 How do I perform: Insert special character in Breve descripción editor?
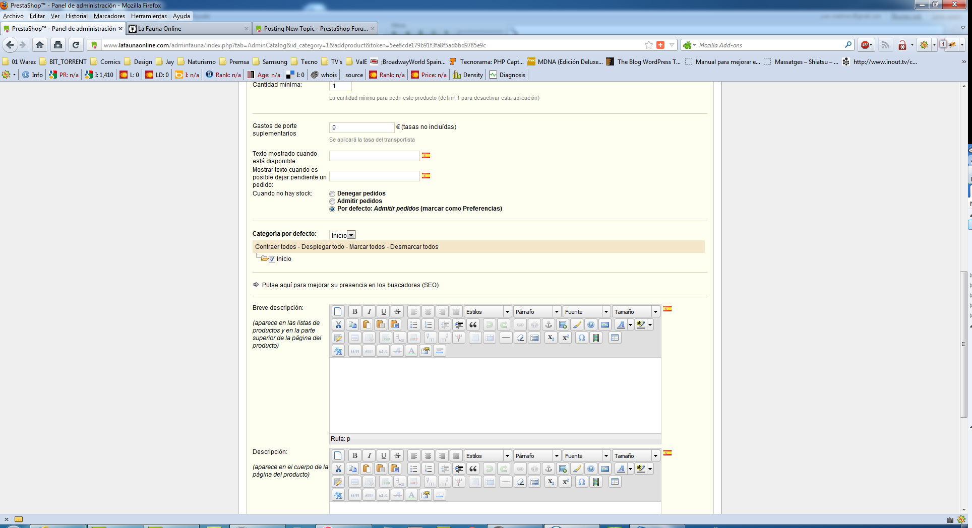581,338
